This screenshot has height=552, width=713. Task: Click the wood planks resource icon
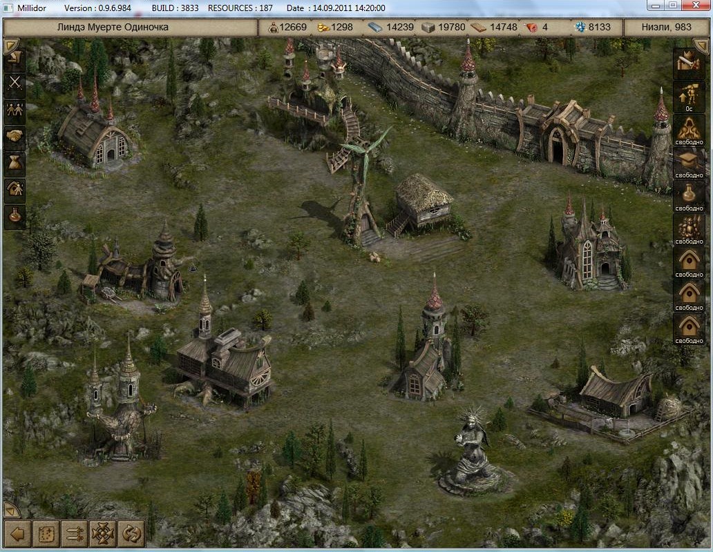coord(478,27)
